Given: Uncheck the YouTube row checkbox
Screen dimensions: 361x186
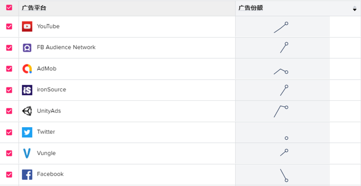Looking at the screenshot, I should coord(9,26).
